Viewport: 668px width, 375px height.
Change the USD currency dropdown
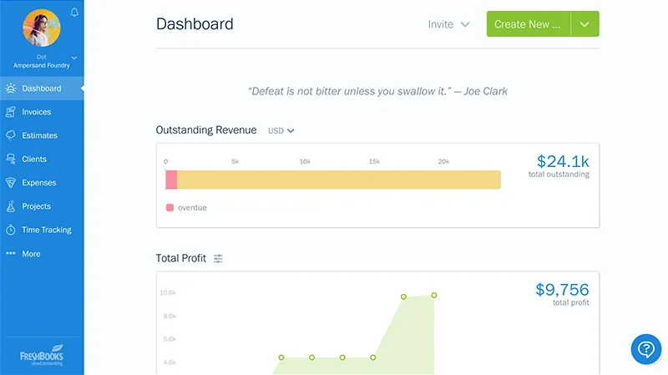click(281, 130)
